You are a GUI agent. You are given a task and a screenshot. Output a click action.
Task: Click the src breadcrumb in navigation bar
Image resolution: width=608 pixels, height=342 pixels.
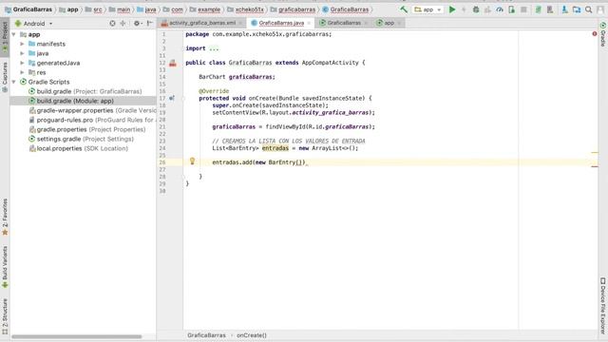click(x=94, y=9)
